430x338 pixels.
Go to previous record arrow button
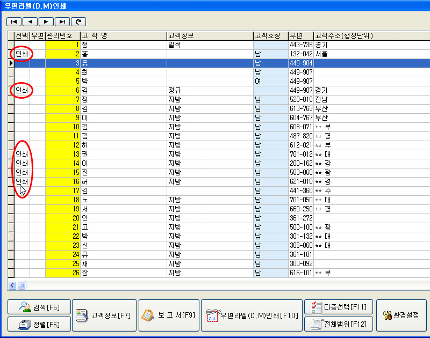30,21
